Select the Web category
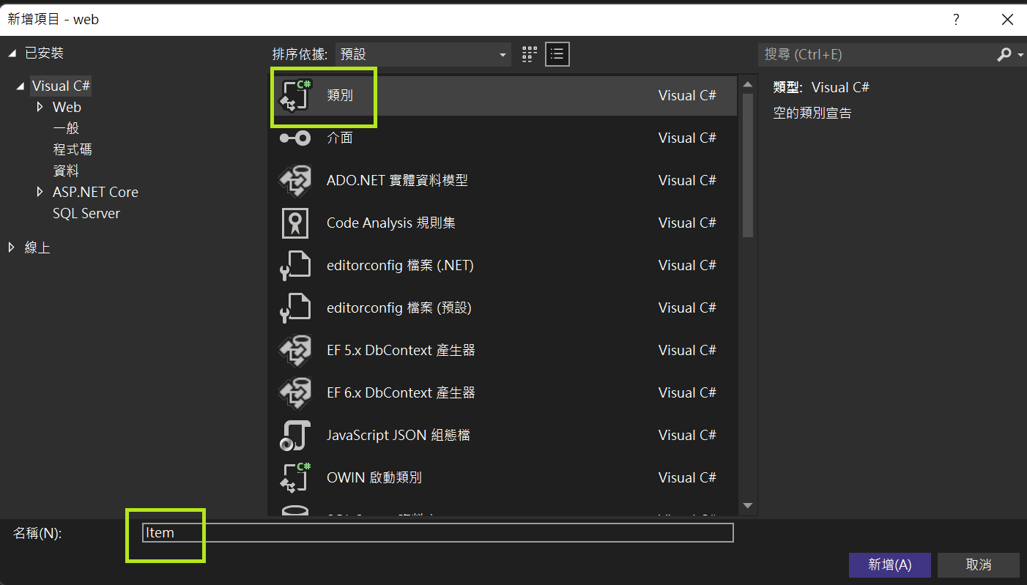1027x585 pixels. point(67,107)
